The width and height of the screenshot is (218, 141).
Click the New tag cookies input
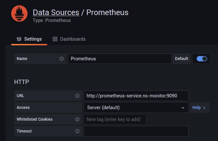coord(115,119)
